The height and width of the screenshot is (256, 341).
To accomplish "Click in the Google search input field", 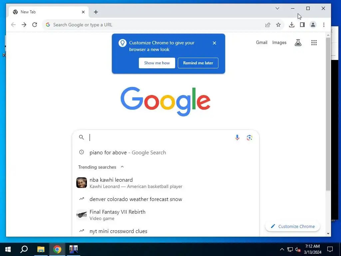I will click(161, 137).
